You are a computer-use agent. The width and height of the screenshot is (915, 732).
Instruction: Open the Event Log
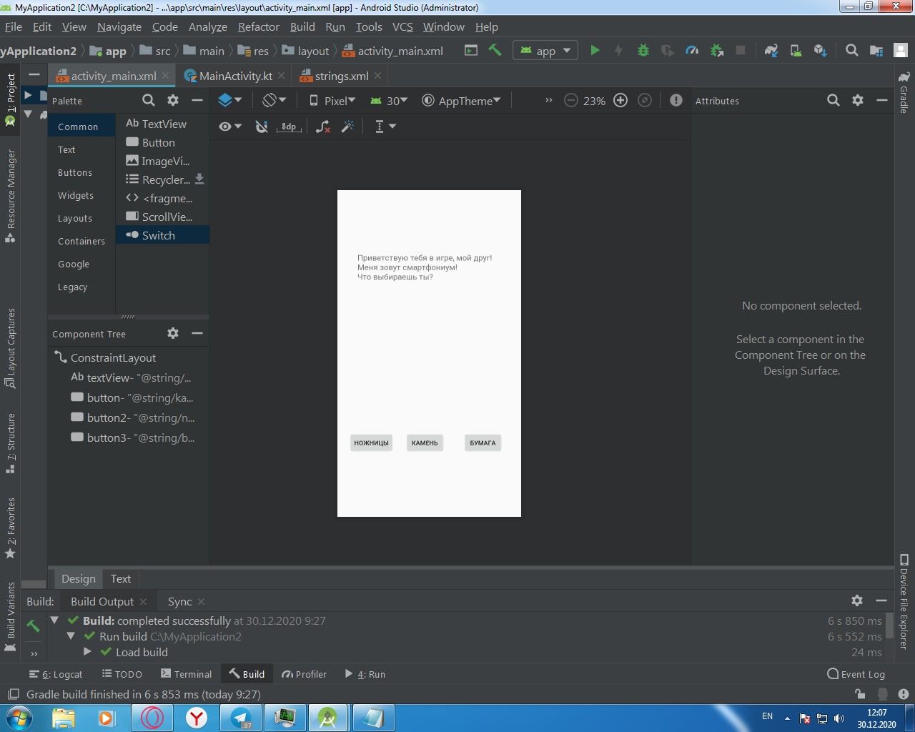[856, 674]
